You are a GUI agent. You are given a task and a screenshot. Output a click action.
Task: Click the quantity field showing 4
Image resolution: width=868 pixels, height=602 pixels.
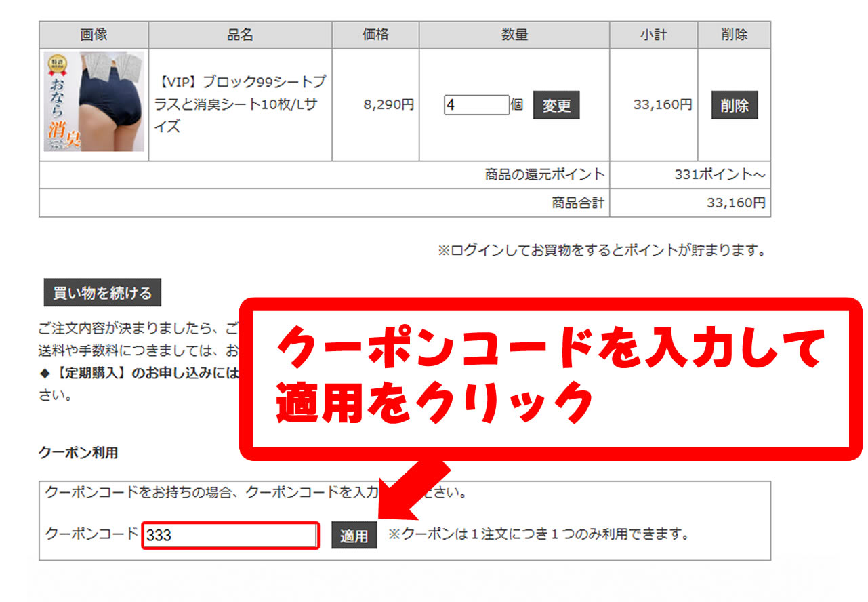coord(476,105)
